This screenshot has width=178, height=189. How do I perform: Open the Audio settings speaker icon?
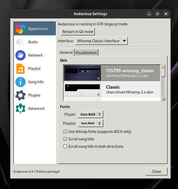coord(20,42)
